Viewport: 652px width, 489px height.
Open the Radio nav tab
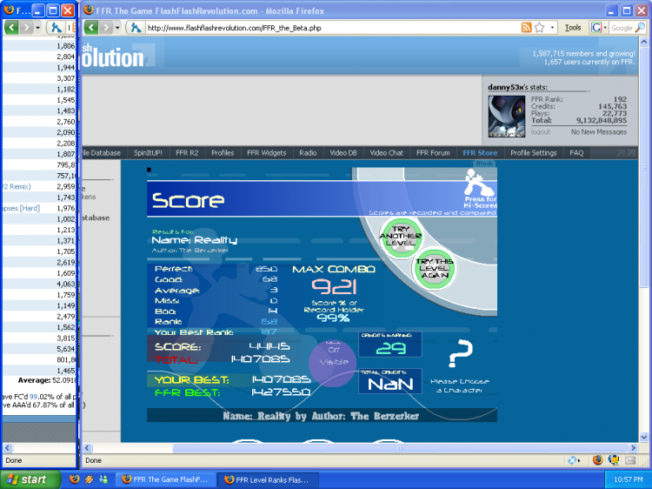click(x=308, y=153)
